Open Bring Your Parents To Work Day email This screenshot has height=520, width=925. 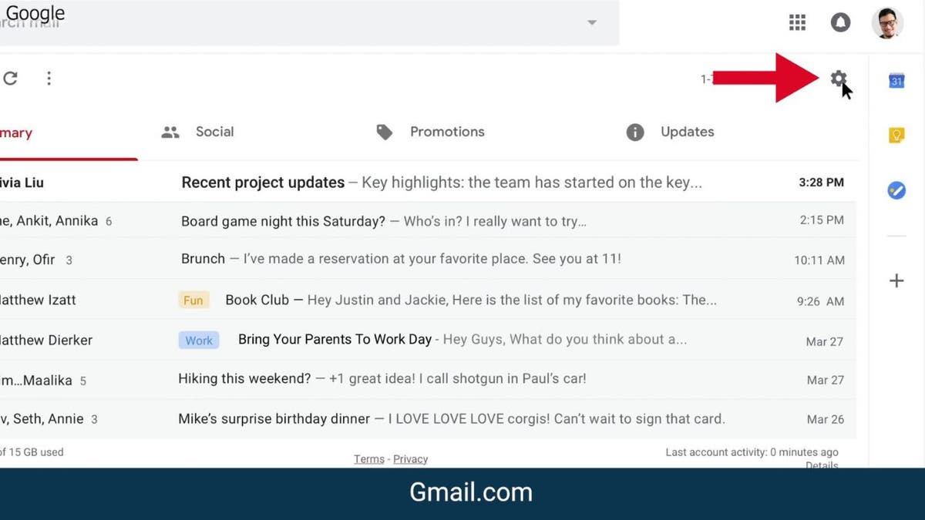(x=428, y=340)
